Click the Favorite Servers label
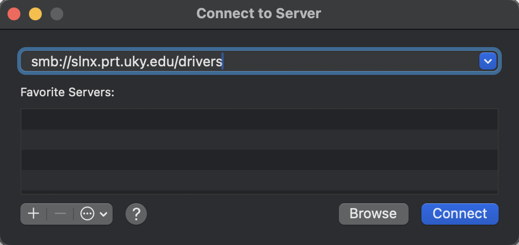This screenshot has height=245, width=519. (x=67, y=92)
